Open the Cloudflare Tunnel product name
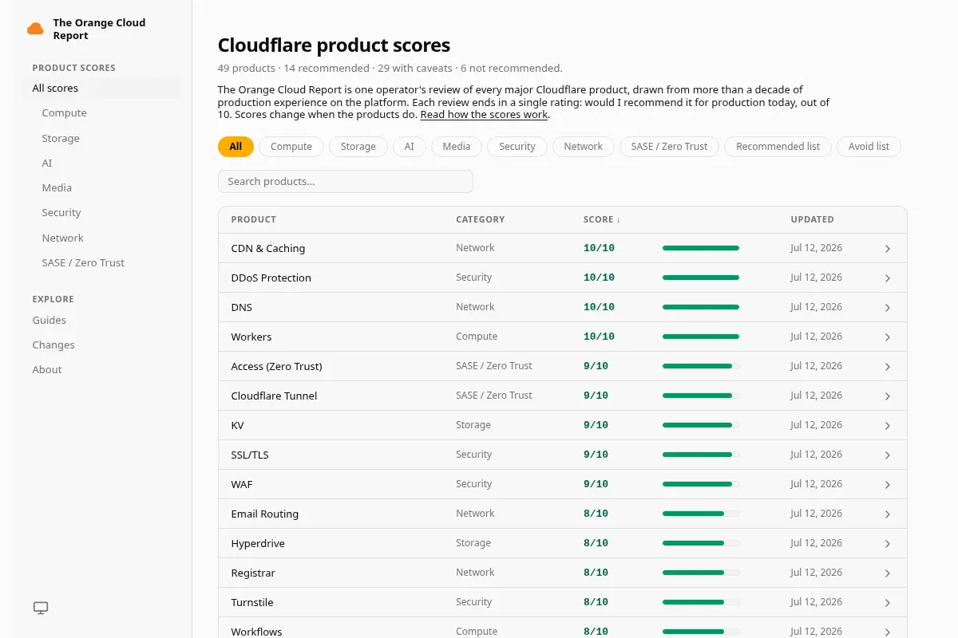The image size is (958, 638). point(274,396)
